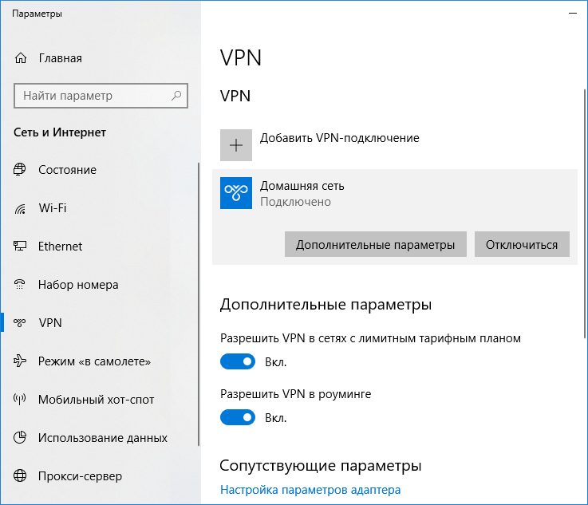The image size is (588, 505).
Task: Toggle VPN over metered networks switch
Action: 238,361
